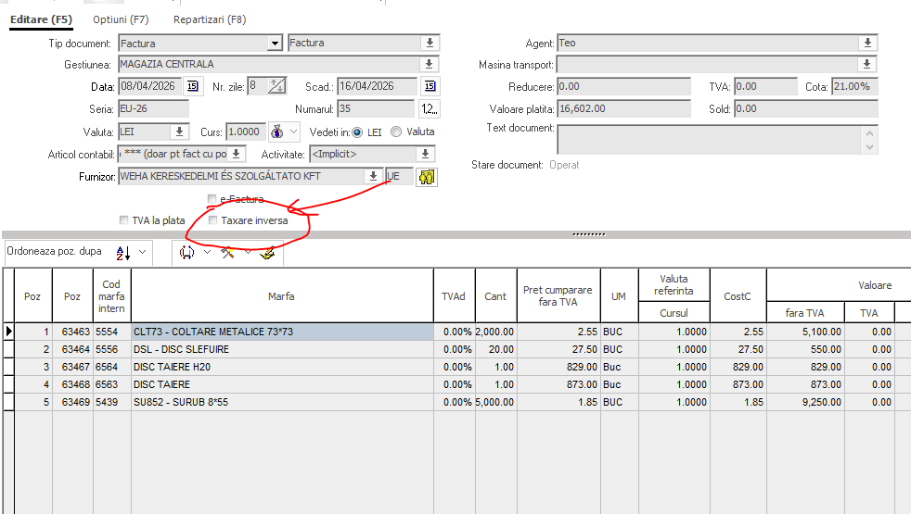Click the UM column header
Screen dimensions: 911x514
pos(619,295)
